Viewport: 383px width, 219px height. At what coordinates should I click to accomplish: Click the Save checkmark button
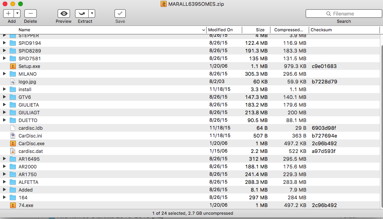120,14
